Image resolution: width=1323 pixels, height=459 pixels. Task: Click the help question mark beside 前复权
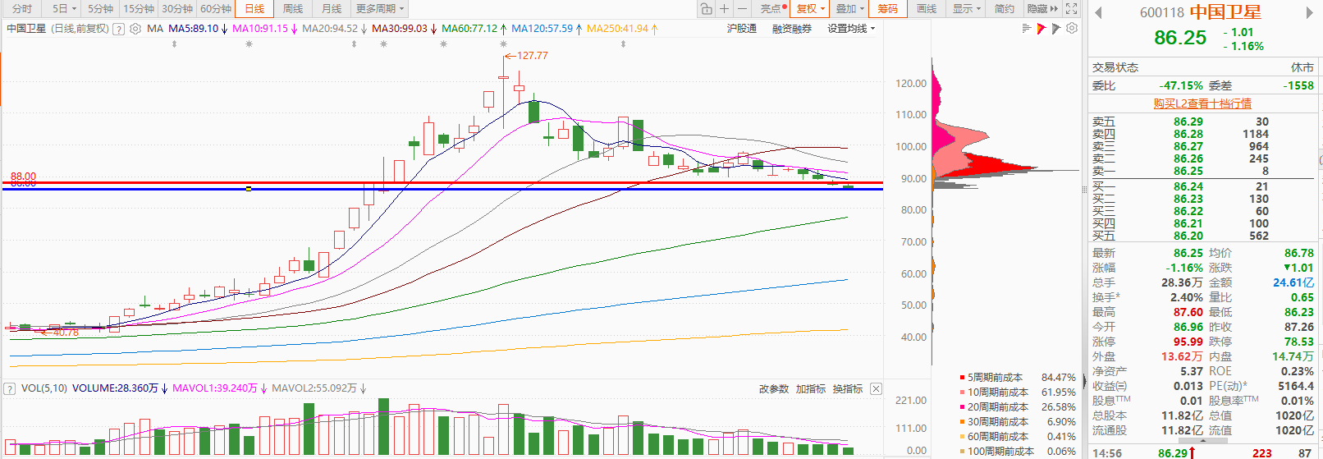pyautogui.click(x=119, y=29)
